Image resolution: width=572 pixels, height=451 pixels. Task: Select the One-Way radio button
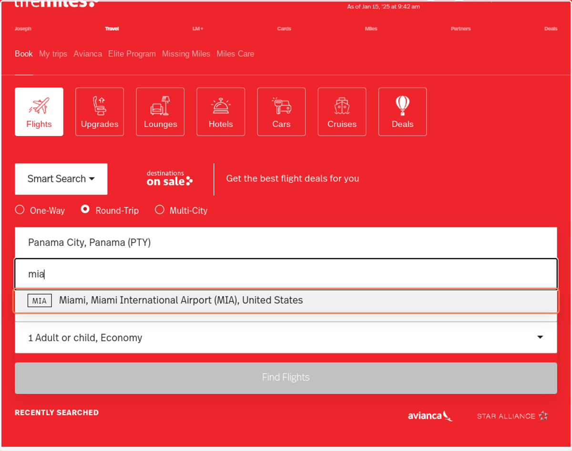click(20, 210)
